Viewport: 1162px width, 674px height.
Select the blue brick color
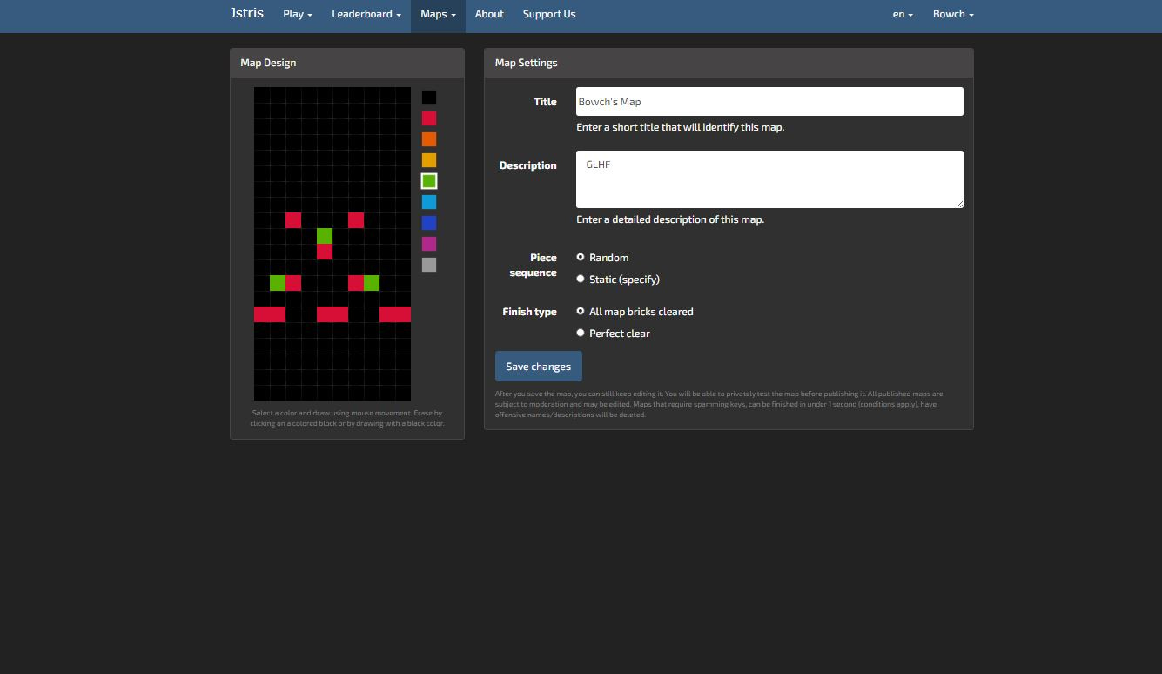click(429, 222)
